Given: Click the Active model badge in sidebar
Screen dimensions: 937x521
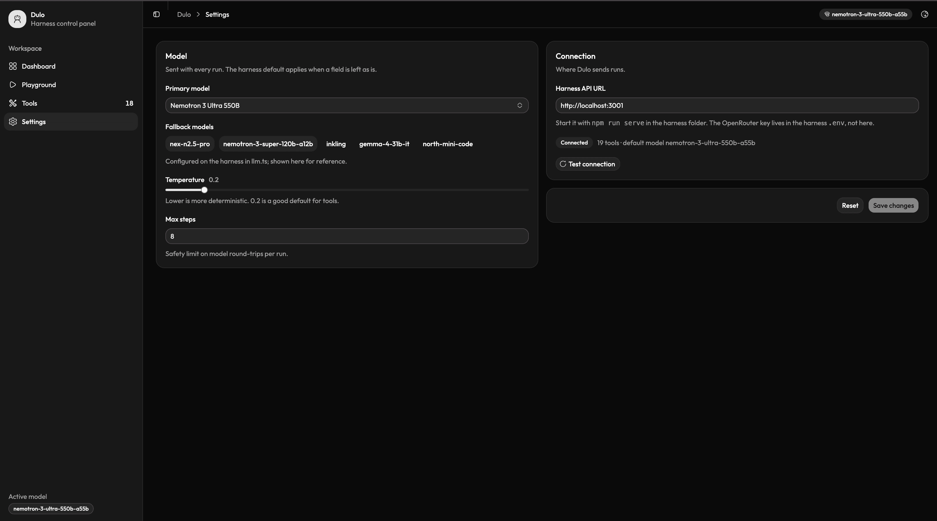Looking at the screenshot, I should click(x=51, y=509).
